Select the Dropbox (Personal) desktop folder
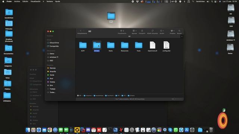 9,34
